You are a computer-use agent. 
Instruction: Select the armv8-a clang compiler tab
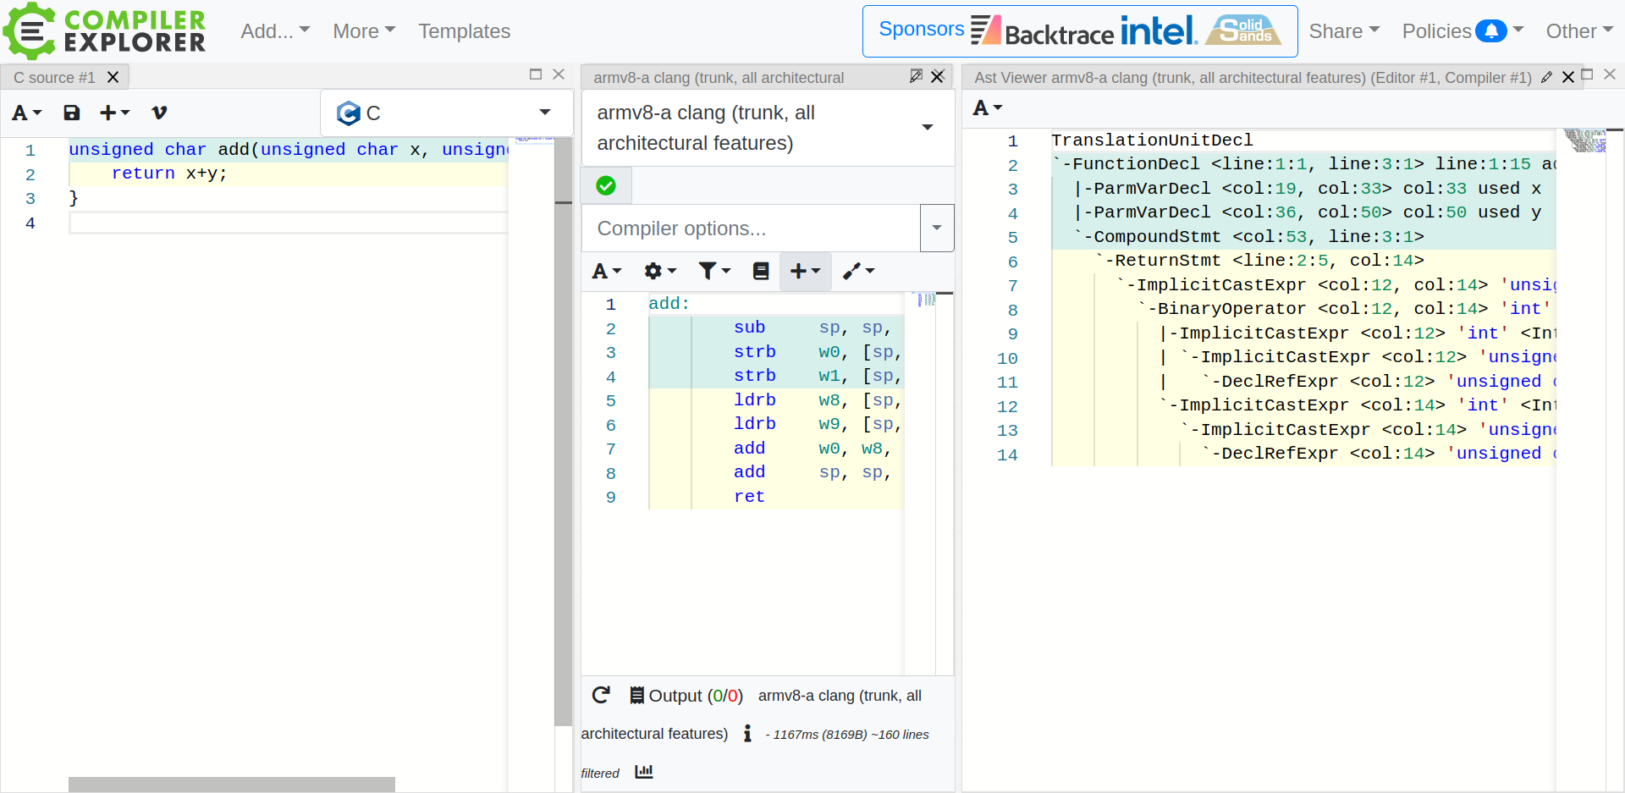[719, 77]
